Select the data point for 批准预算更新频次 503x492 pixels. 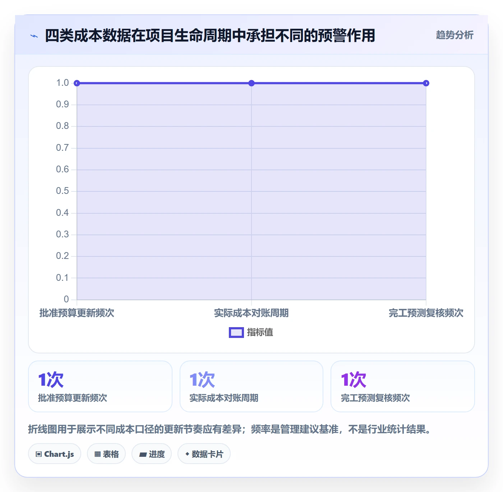pyautogui.click(x=77, y=83)
